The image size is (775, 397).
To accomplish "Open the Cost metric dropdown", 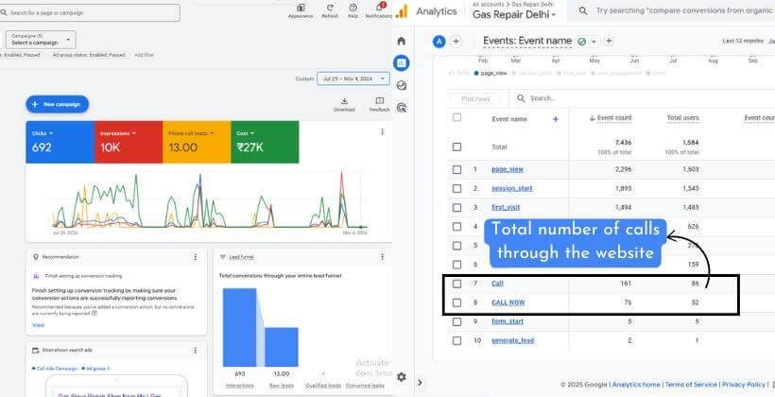I will [x=245, y=133].
